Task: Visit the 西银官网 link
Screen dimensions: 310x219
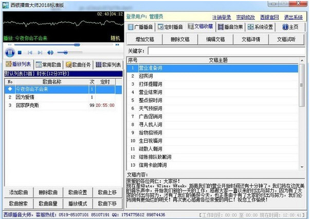Action: point(269,17)
